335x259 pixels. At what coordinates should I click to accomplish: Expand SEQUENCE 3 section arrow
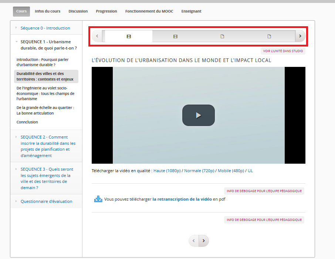16,169
